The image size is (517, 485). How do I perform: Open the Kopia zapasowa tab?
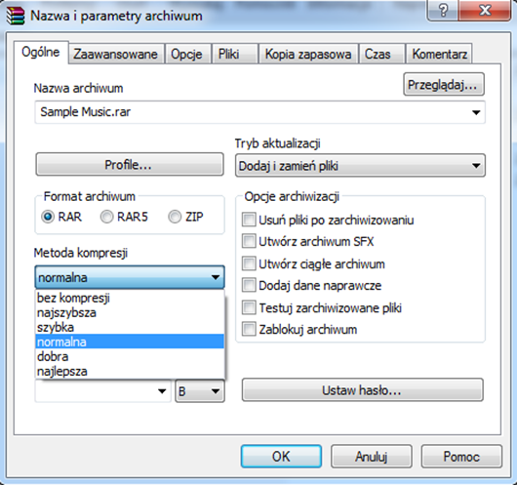click(x=308, y=54)
